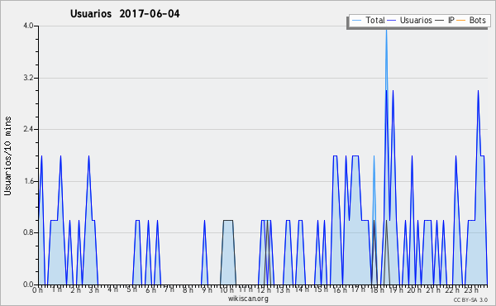Click the y-axis label 'Usuarios/10 mins'

[x=7, y=155]
